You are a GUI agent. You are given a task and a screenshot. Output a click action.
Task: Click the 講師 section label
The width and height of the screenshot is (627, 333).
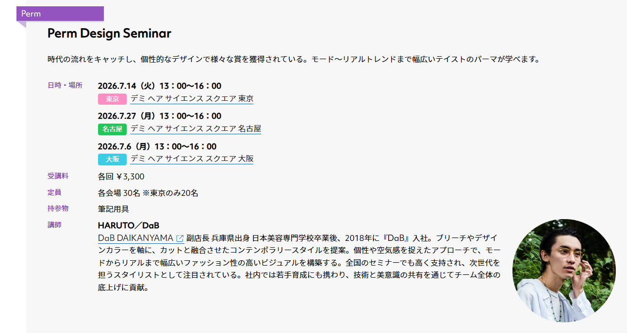click(54, 225)
